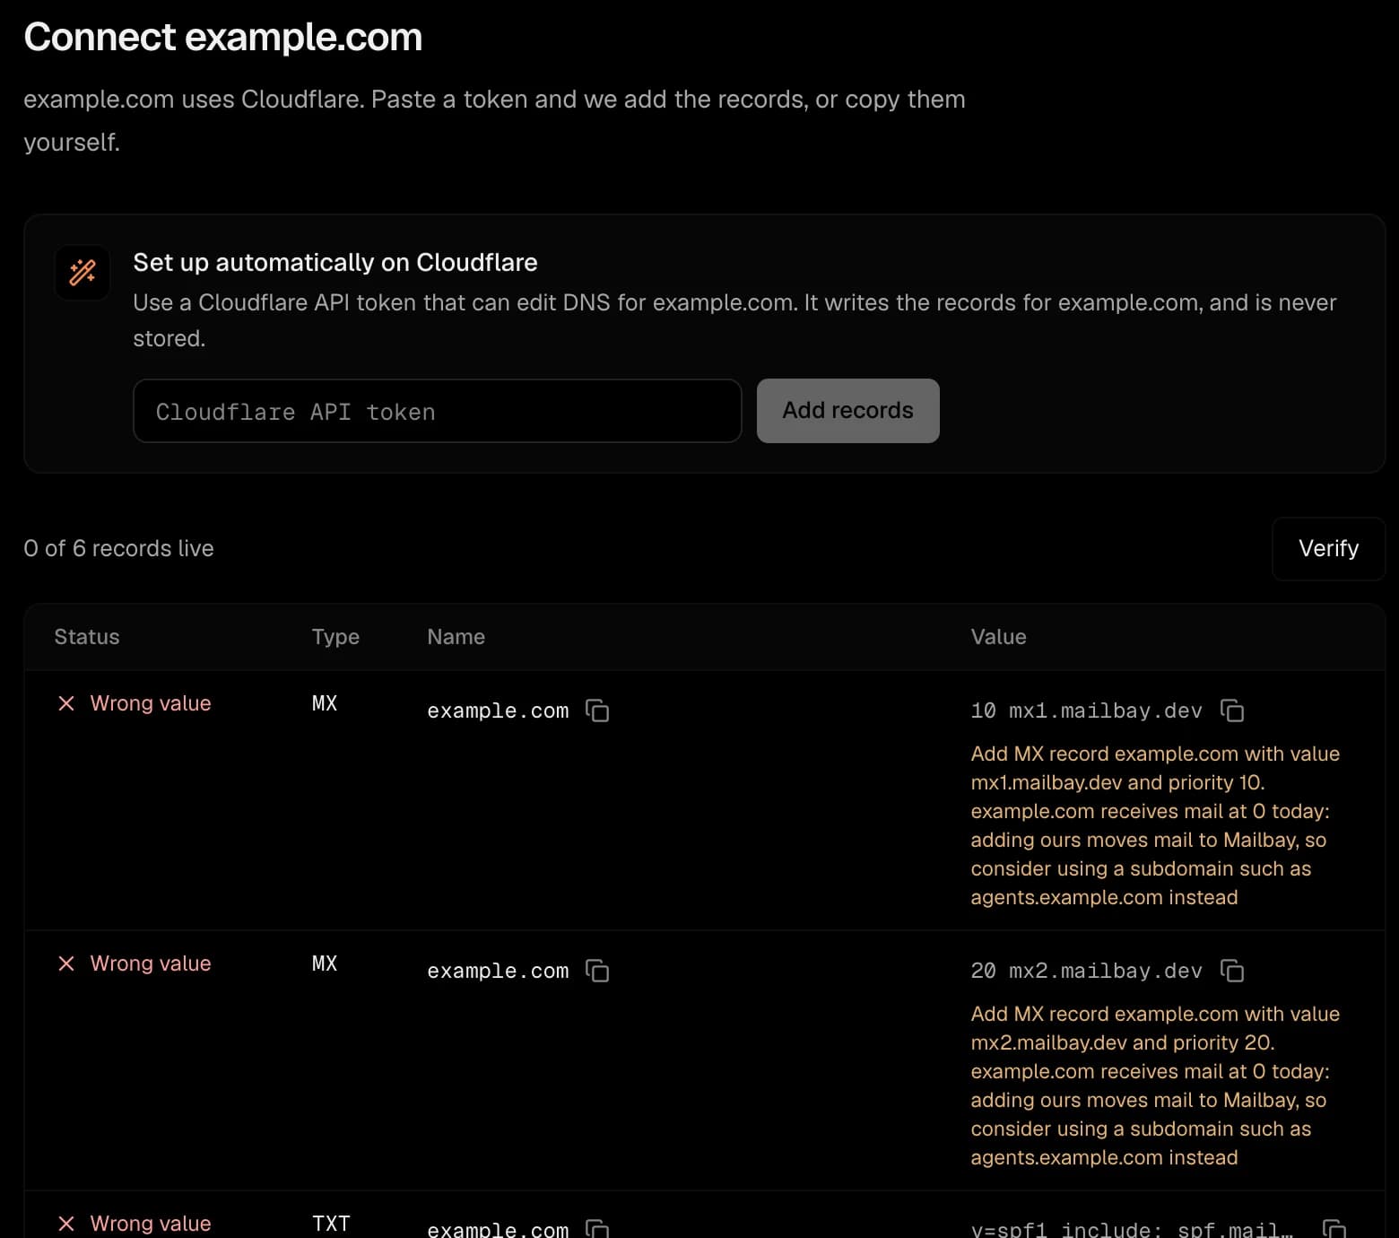This screenshot has width=1399, height=1238.
Task: Click the 20 mx2.mailbay.dev value text
Action: pos(1086,971)
